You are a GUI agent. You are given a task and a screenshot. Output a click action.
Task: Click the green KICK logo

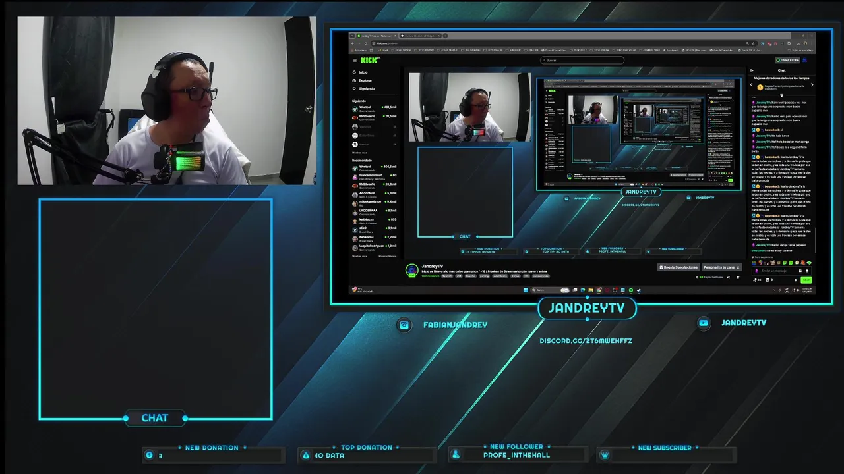(x=369, y=60)
